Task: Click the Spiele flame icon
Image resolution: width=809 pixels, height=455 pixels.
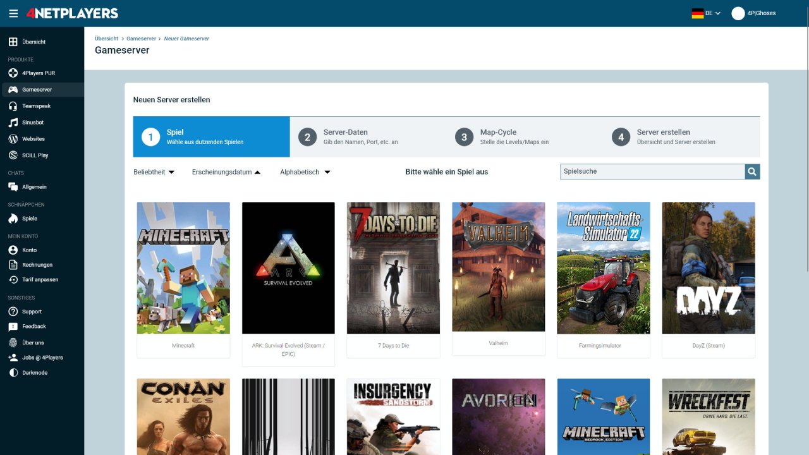Action: point(13,219)
